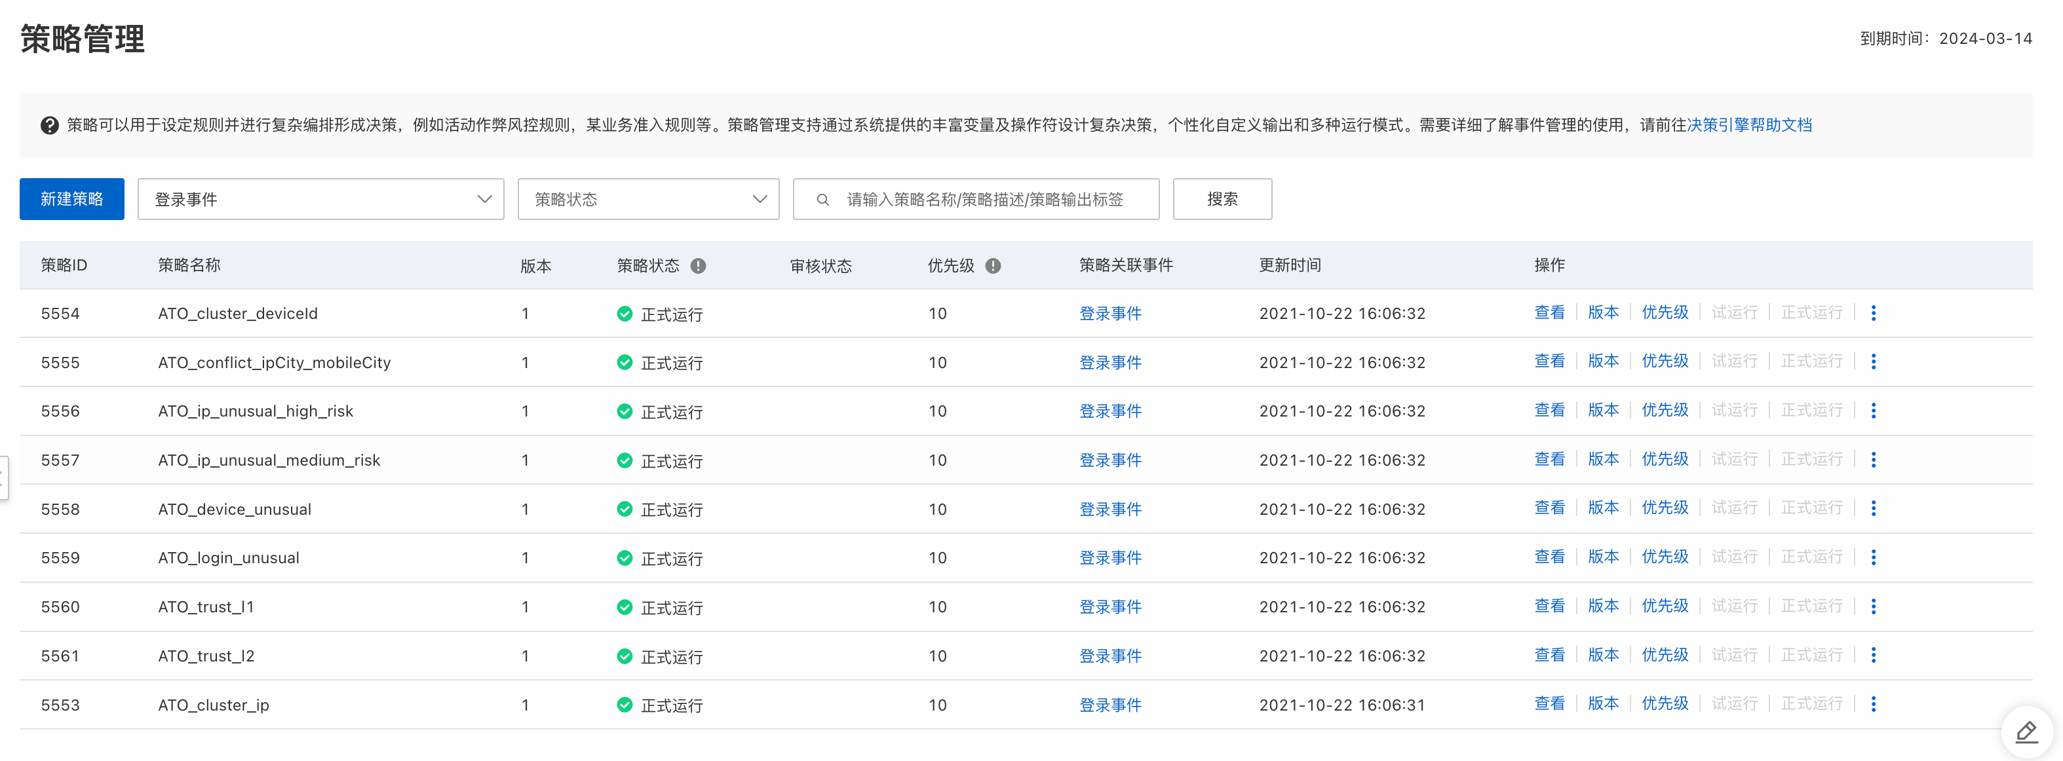The width and height of the screenshot is (2063, 761).
Task: Open 登录事件 link in row 5560
Action: click(1110, 607)
